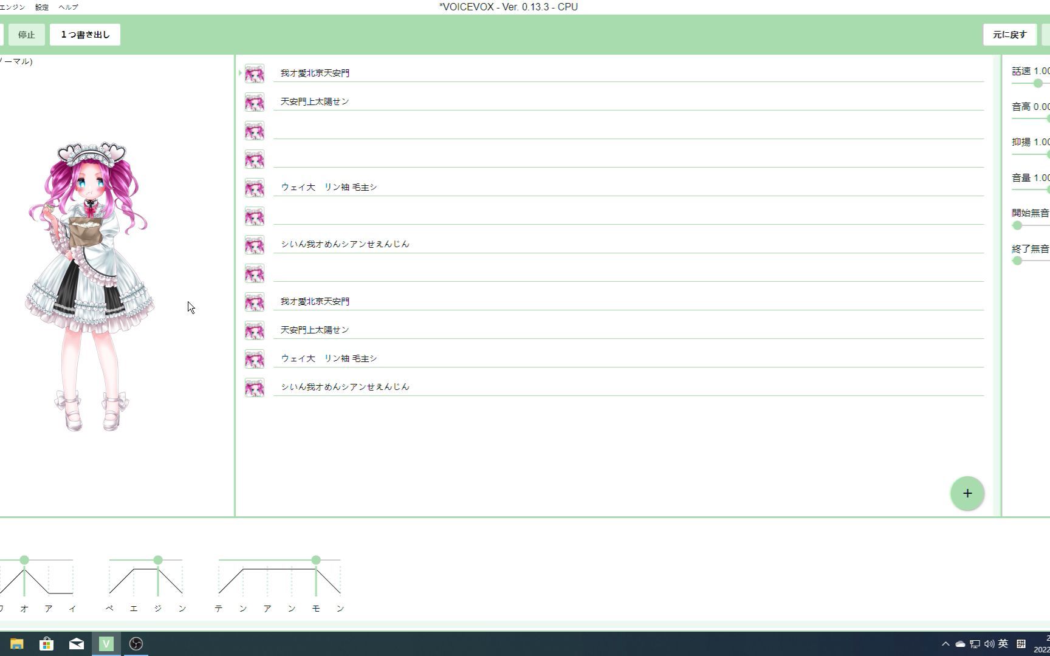Click the 1つ書き出し export button

[x=85, y=35]
